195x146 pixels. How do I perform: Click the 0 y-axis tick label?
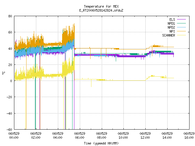point(11,81)
